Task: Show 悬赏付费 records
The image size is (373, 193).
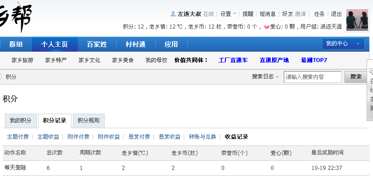Action: (x=139, y=137)
